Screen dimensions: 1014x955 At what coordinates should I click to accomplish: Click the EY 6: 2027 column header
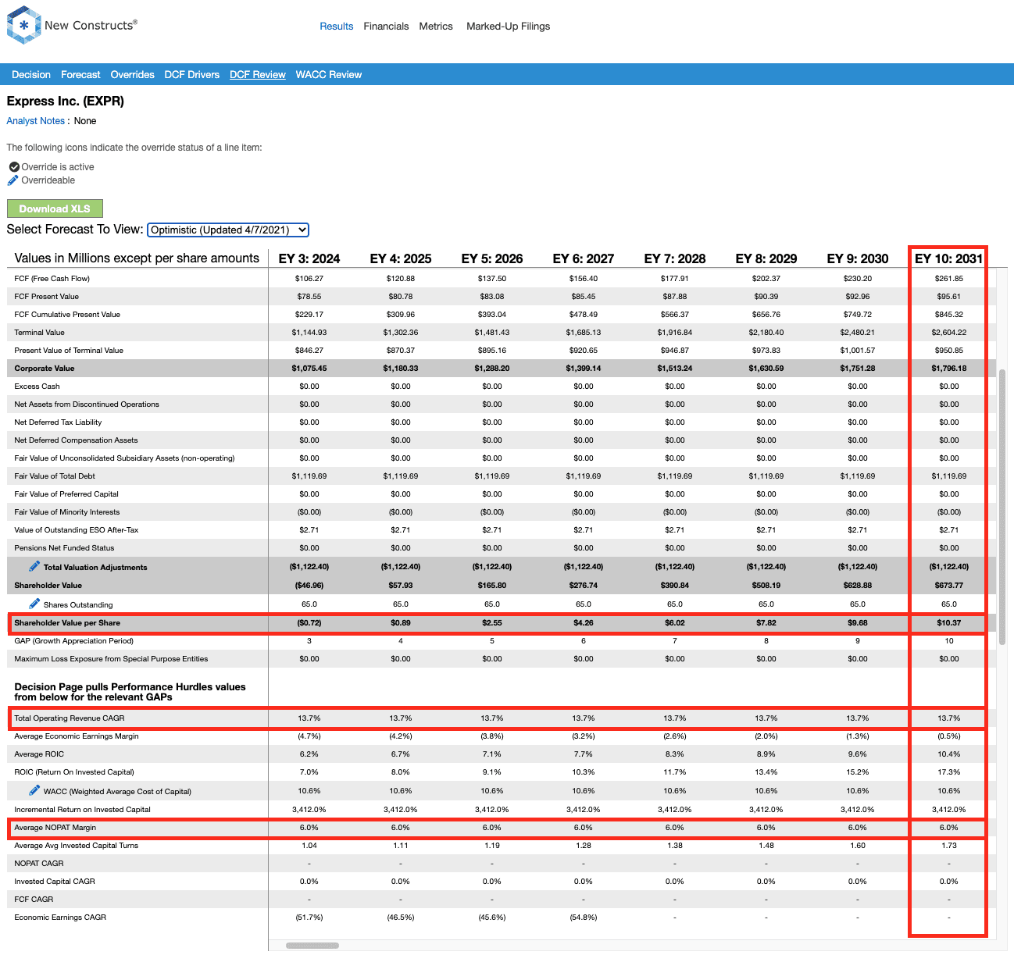(x=584, y=258)
